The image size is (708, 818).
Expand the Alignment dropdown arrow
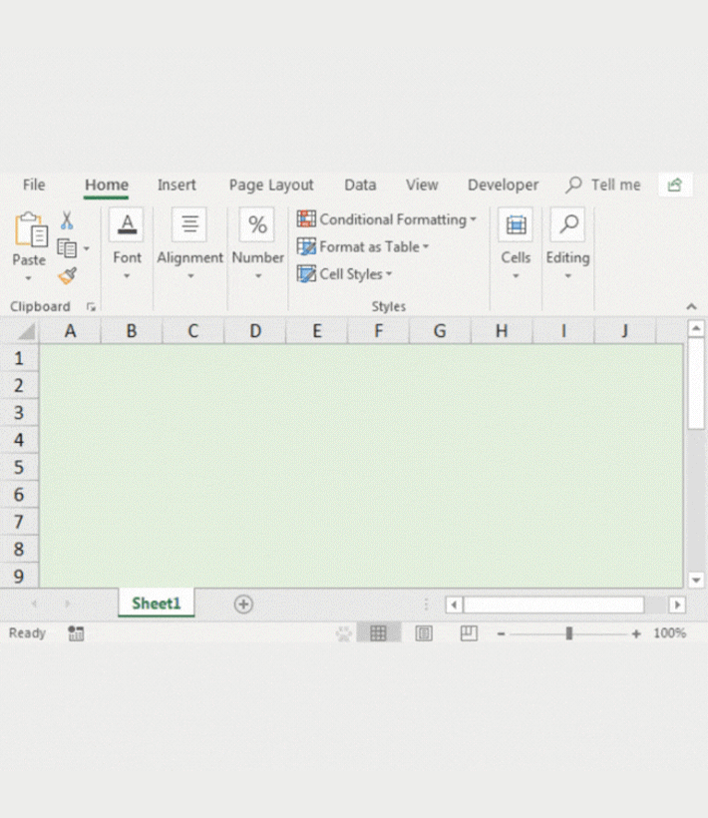pos(190,276)
